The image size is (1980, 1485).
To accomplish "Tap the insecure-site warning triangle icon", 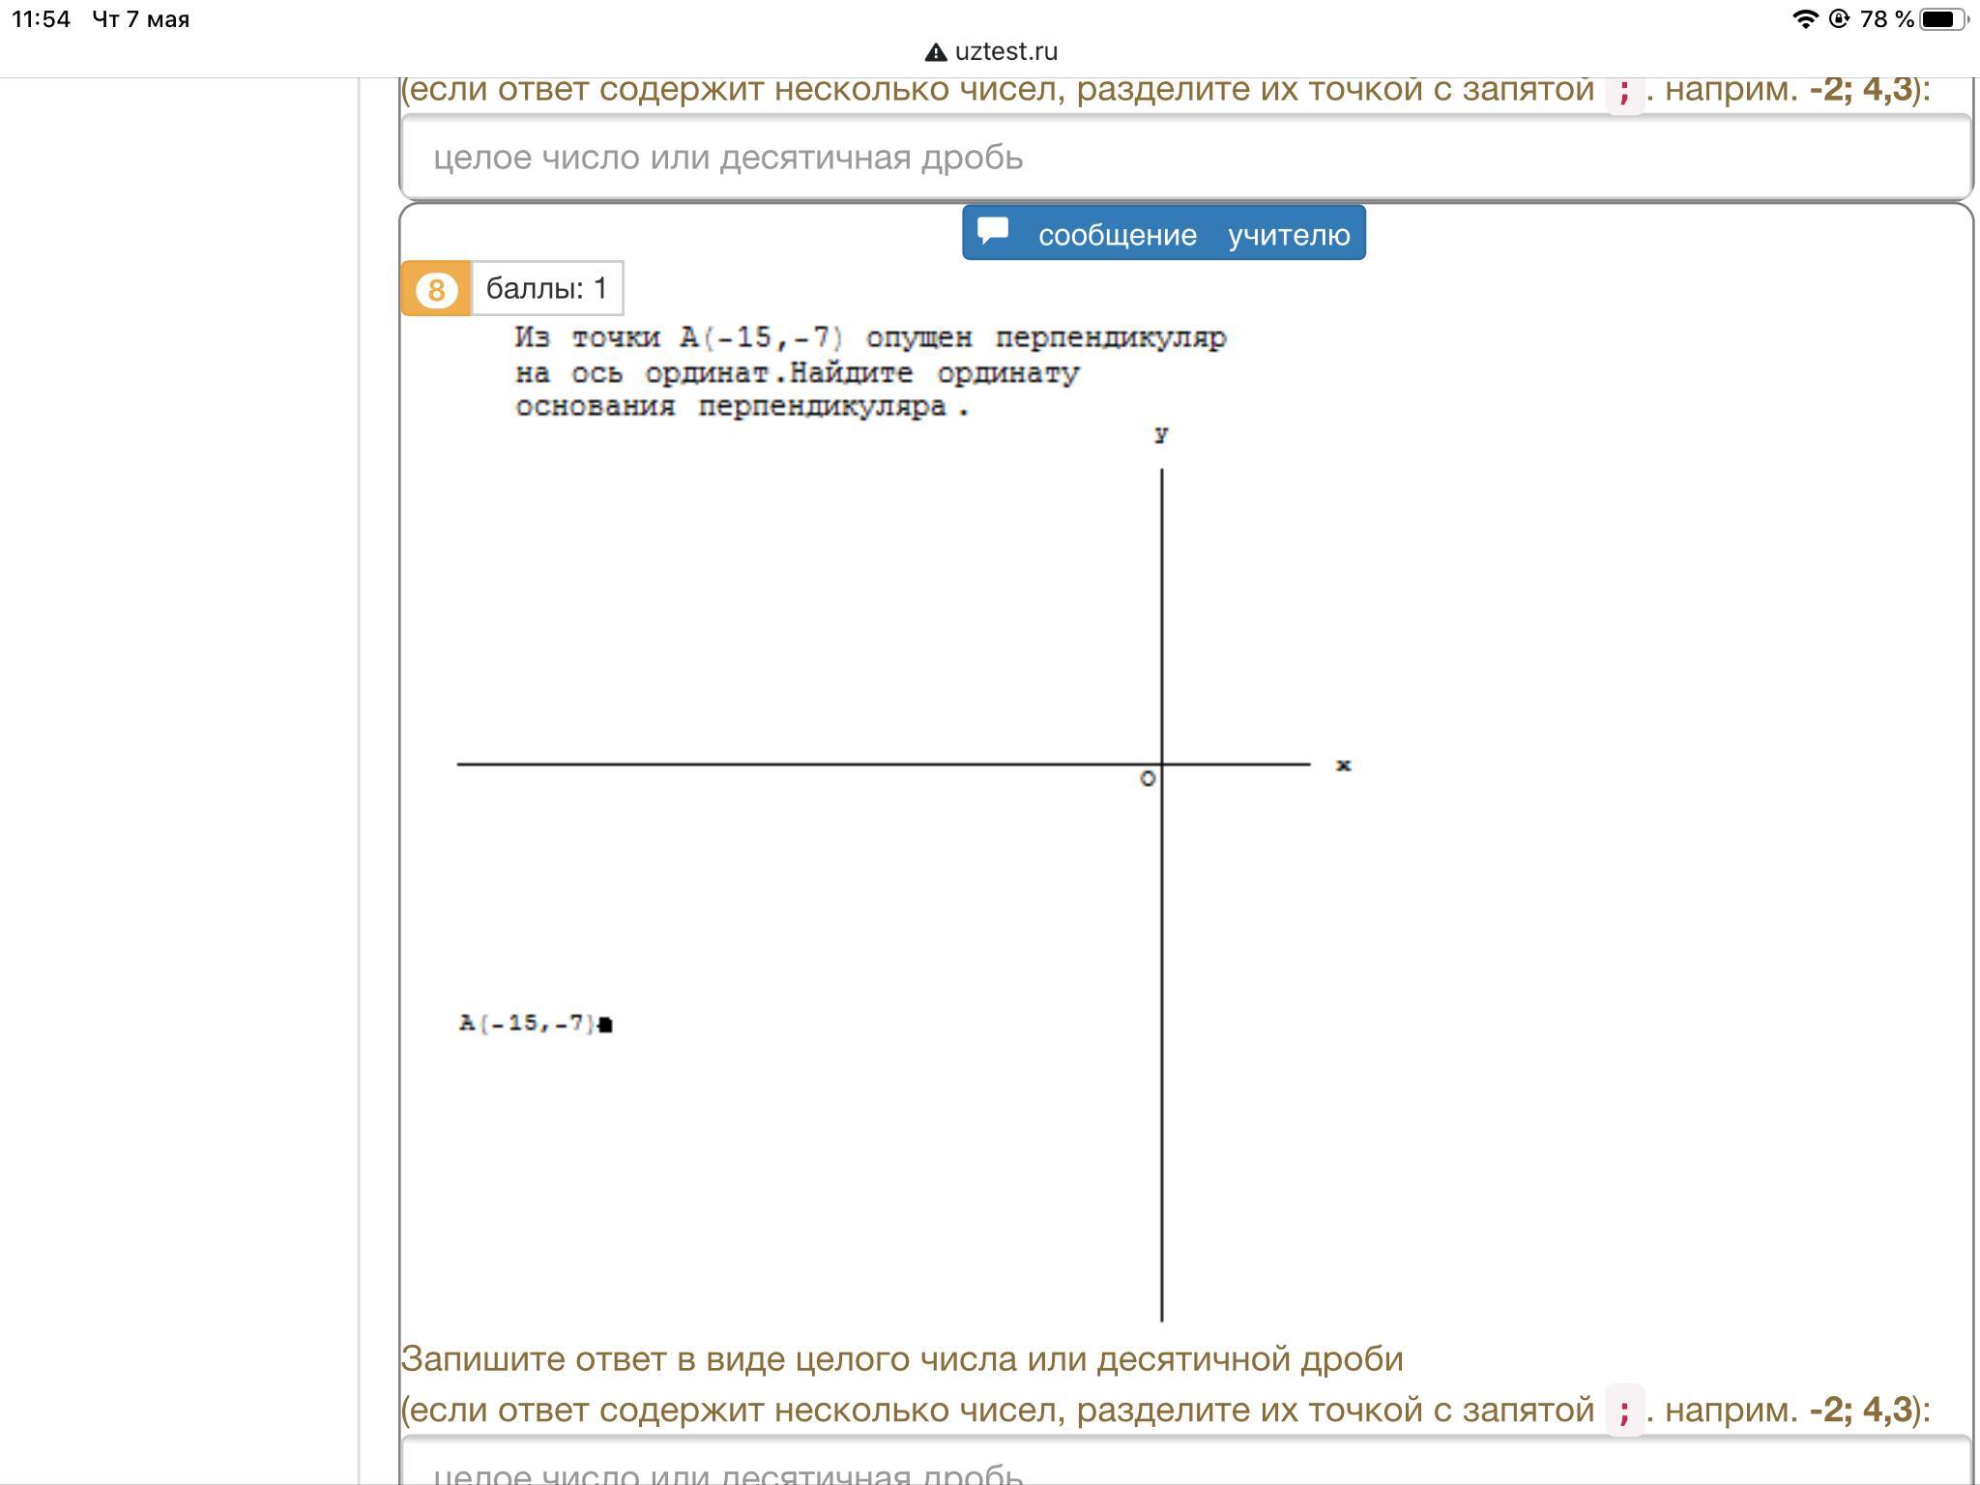I will (x=935, y=52).
